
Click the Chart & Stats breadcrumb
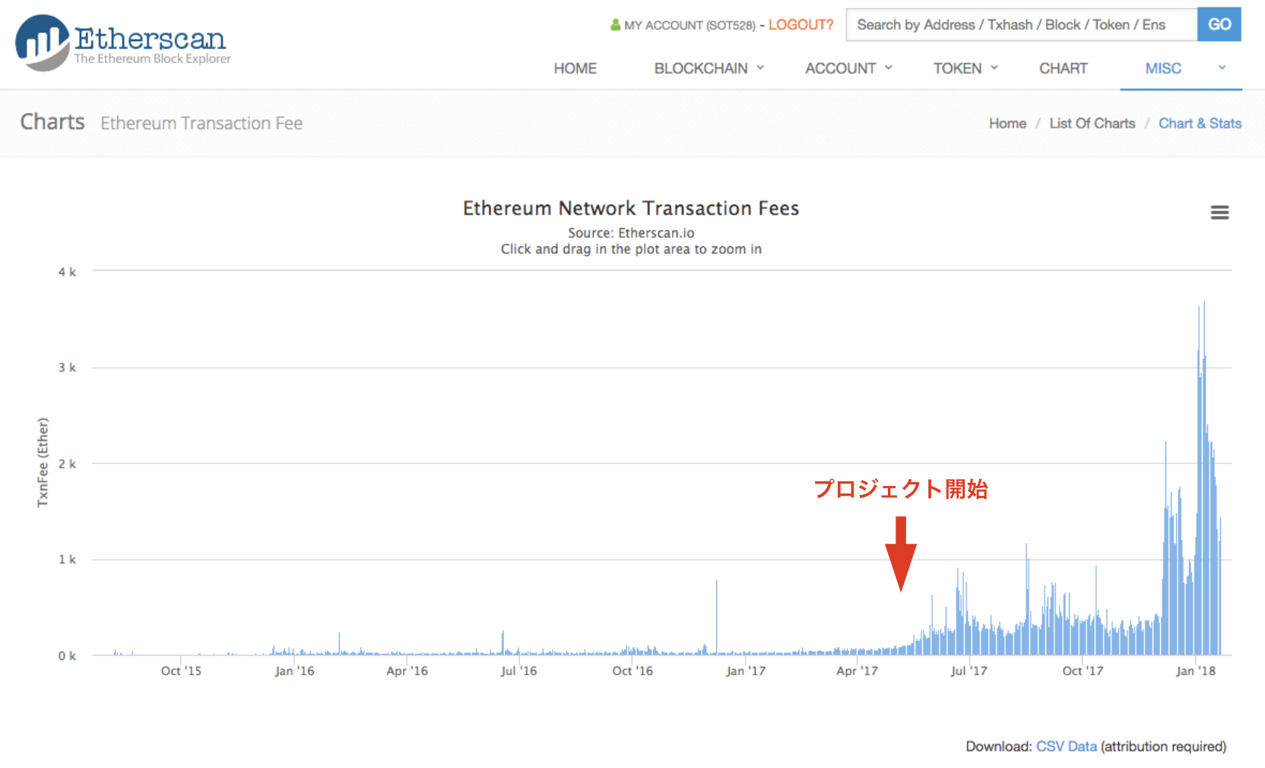1200,123
